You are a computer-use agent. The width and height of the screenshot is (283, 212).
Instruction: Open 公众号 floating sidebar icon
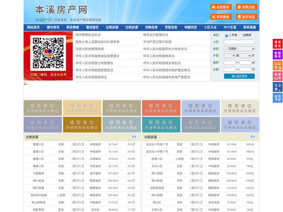click(x=277, y=66)
